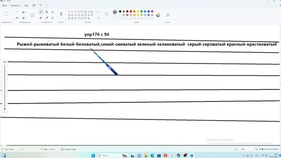This screenshot has width=281, height=158.
Task: Open the View menu
Action: click(x=26, y=5)
